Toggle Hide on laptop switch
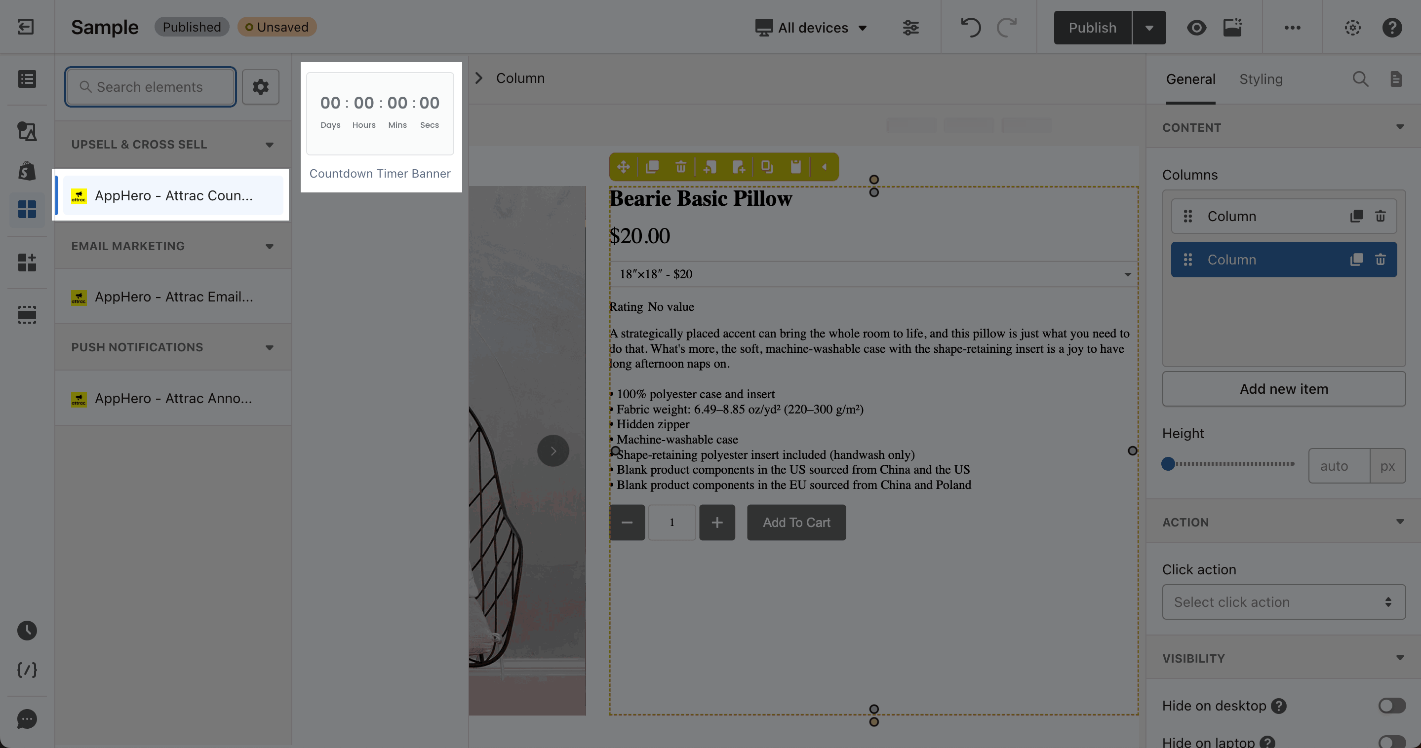Viewport: 1421px width, 748px height. coord(1391,742)
